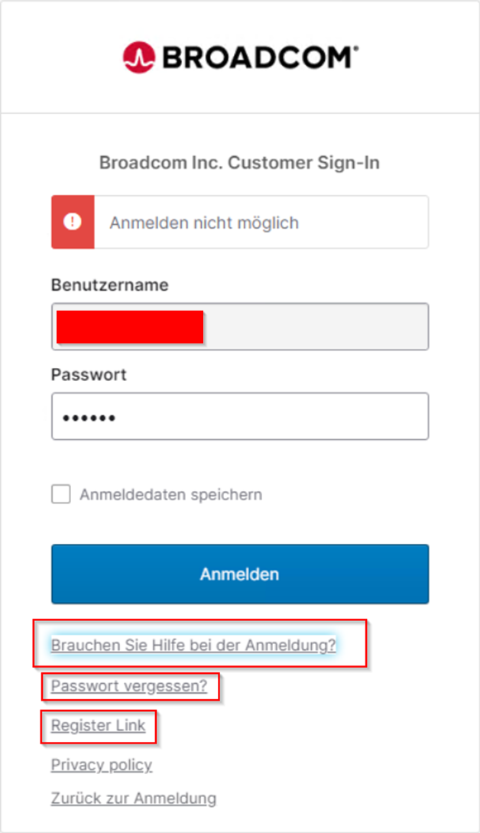Click the red Broadcom pulse logo icon
The image size is (480, 833).
[139, 57]
